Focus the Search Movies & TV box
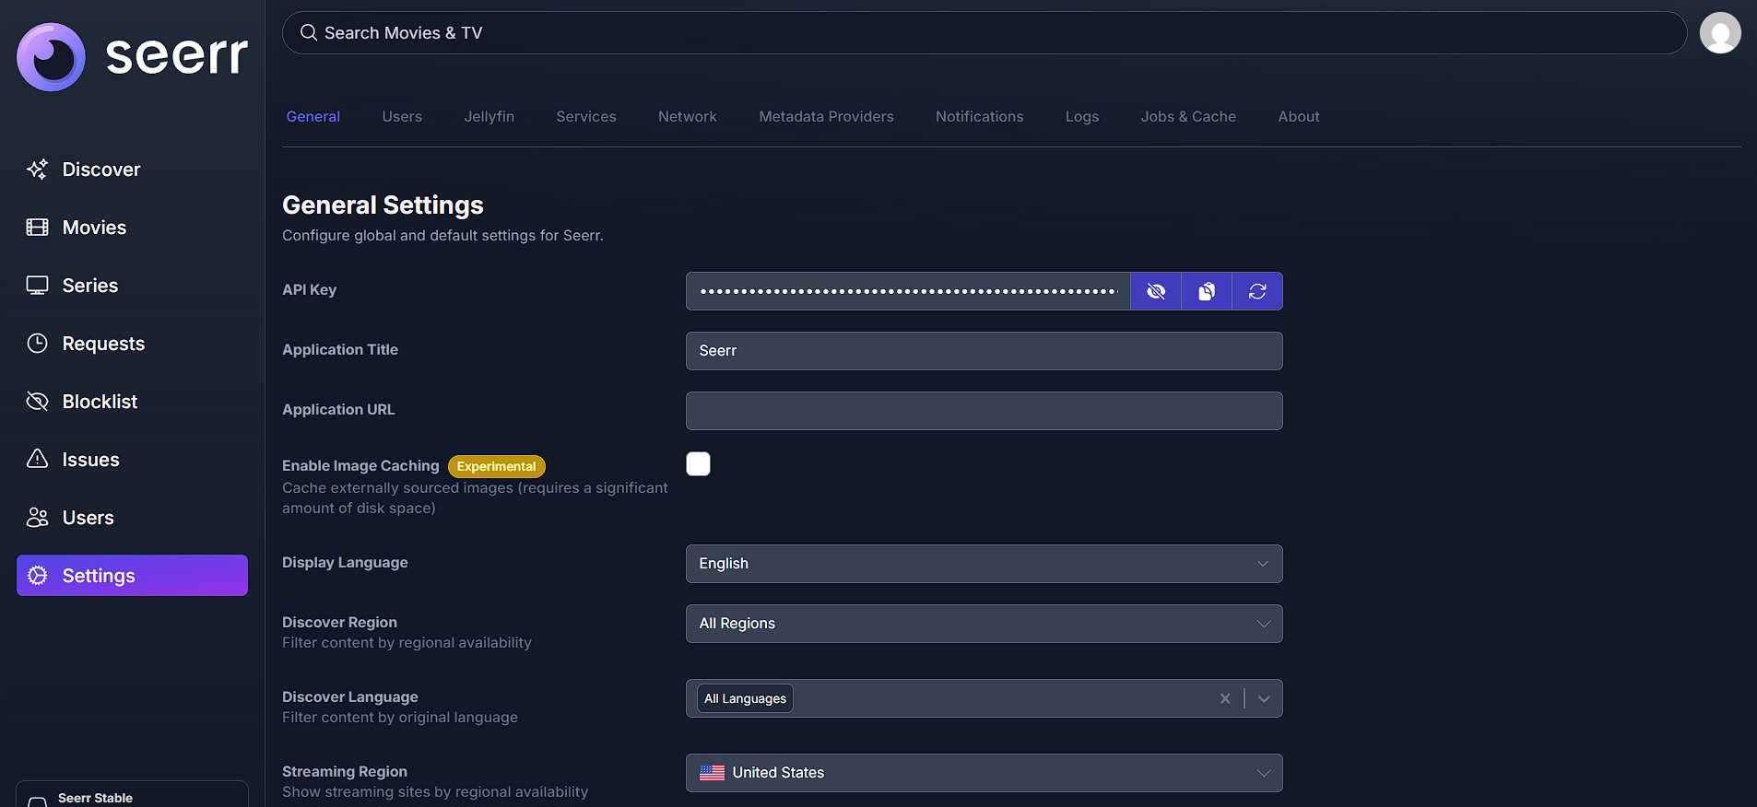Viewport: 1757px width, 807px height. click(x=984, y=33)
